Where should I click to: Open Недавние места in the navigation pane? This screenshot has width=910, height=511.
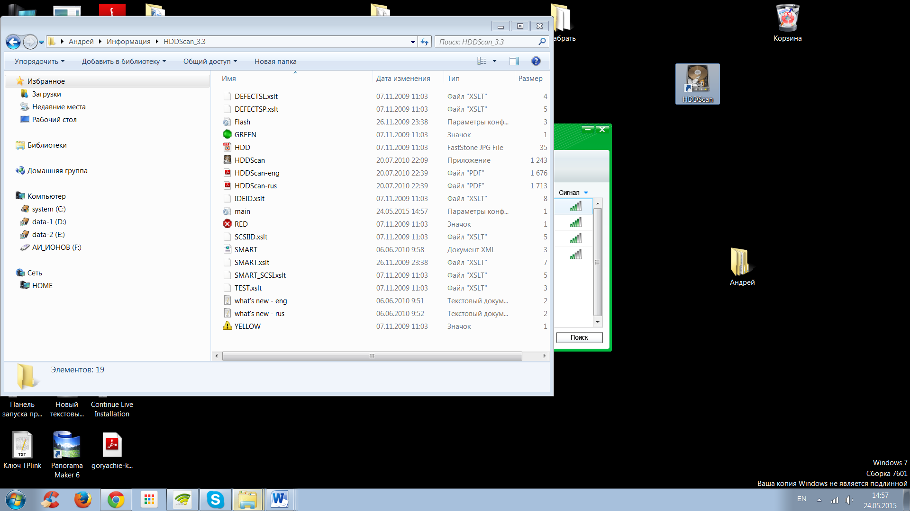coord(59,106)
